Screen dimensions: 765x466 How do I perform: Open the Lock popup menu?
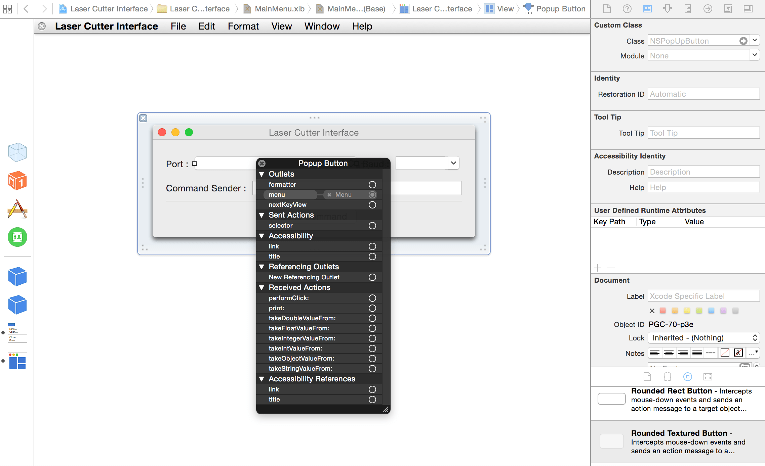[703, 338]
